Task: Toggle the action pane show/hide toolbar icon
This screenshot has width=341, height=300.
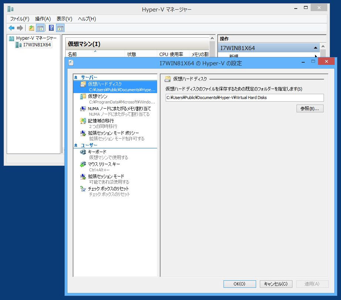Action: click(60, 28)
